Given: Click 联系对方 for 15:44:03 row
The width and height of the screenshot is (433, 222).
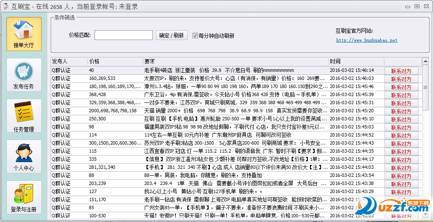Looking at the screenshot, I should [401, 168].
